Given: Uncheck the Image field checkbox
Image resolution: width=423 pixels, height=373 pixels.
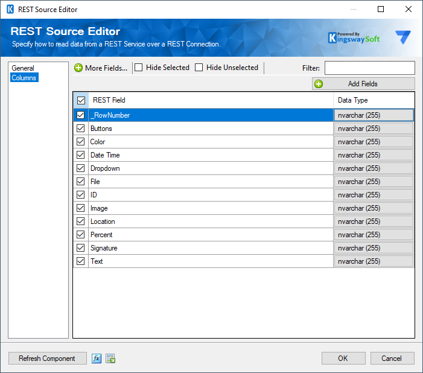Looking at the screenshot, I should tap(81, 208).
